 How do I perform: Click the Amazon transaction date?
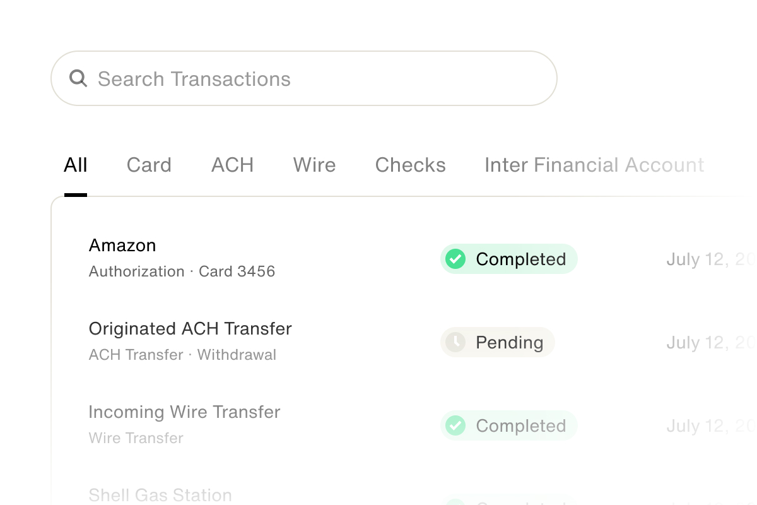point(710,259)
